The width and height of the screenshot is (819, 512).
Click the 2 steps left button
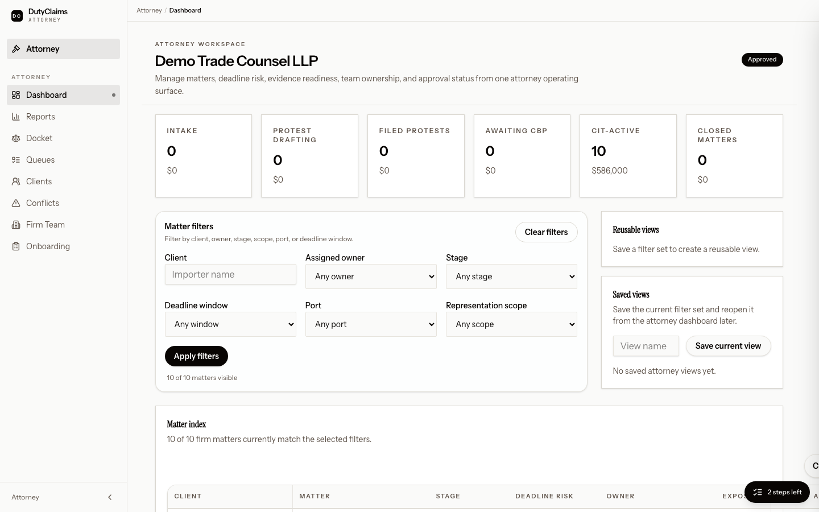coord(777,492)
